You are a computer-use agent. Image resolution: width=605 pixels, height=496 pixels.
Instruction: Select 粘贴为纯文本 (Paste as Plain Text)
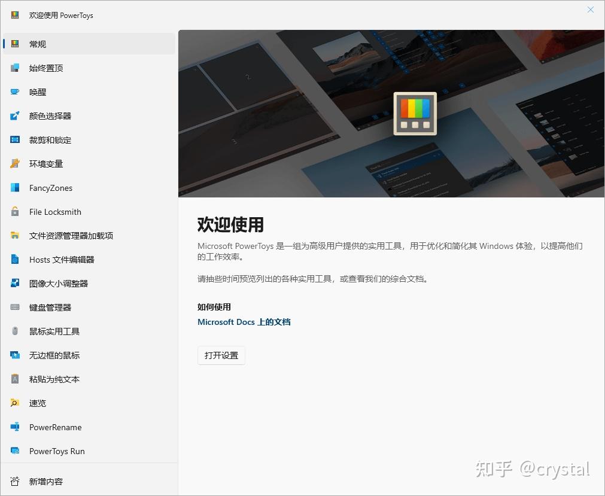coord(14,379)
